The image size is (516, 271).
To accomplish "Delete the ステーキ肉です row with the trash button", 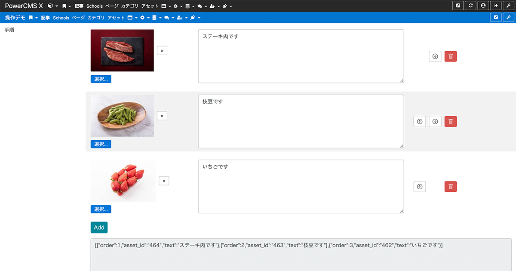I will (451, 56).
